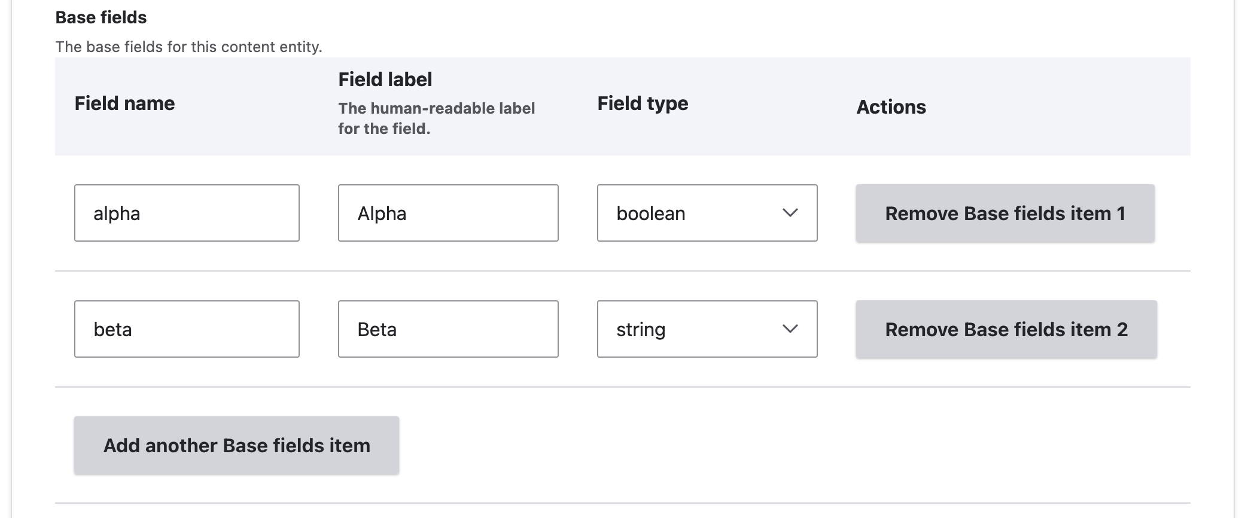1242x518 pixels.
Task: Click the human-readable label help text
Action: (x=436, y=118)
